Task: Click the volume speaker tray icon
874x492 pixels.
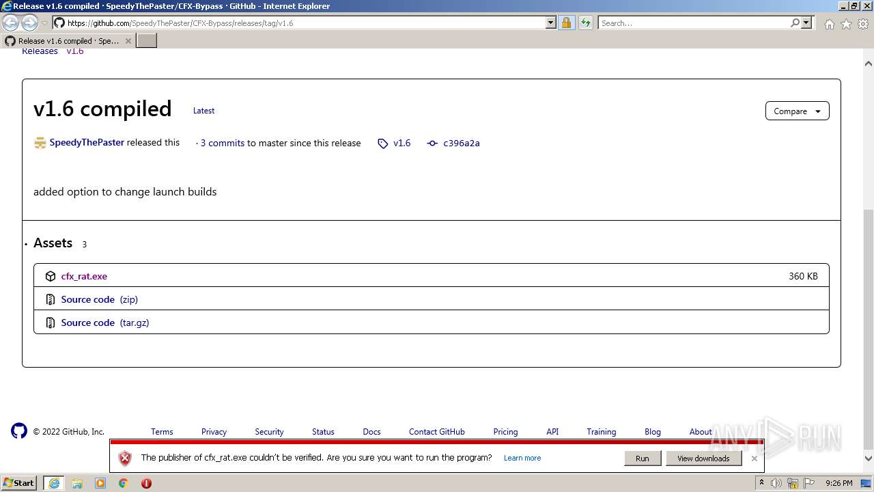Action: tap(776, 483)
